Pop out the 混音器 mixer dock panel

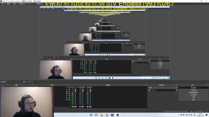[x=146, y=85]
